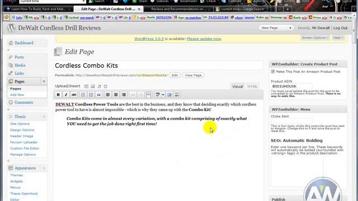
Task: Insert link toolbar button
Action: point(133,94)
